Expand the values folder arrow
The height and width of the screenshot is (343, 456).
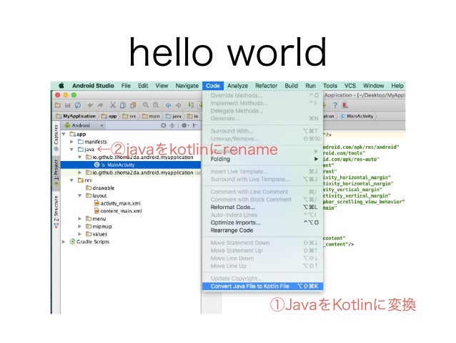[79, 234]
